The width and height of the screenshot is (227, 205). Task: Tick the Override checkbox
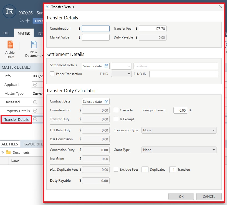[x=116, y=110]
